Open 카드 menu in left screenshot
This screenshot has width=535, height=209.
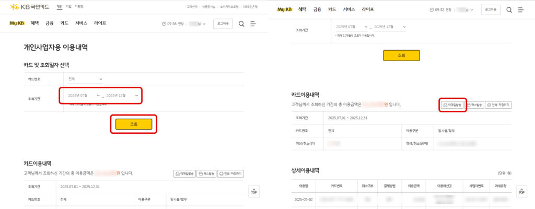pyautogui.click(x=64, y=23)
